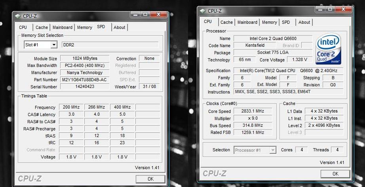Click Package value Socket 775 LGA

[273, 52]
